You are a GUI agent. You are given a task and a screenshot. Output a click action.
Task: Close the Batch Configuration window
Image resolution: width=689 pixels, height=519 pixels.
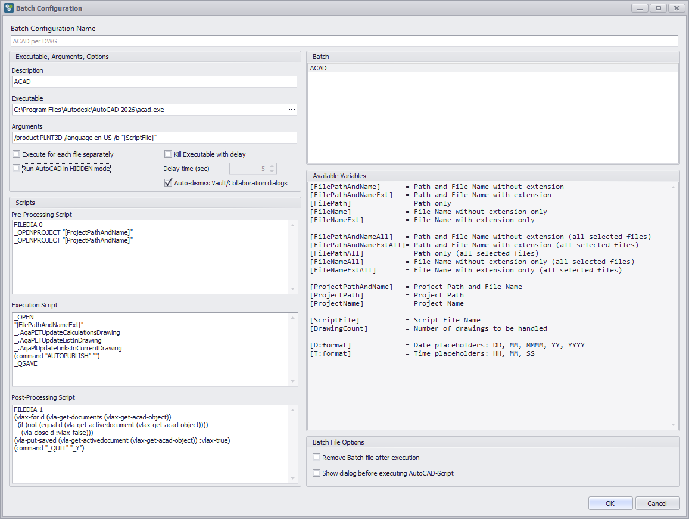pyautogui.click(x=676, y=8)
